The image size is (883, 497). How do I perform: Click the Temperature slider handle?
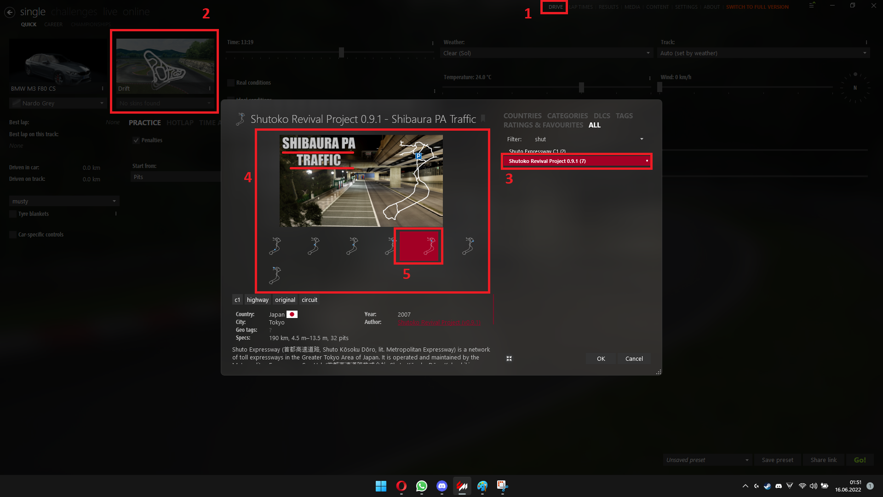click(x=581, y=87)
